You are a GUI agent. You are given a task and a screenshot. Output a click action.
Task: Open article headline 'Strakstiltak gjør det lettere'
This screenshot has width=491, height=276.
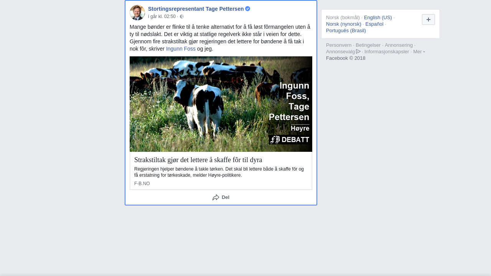click(198, 160)
